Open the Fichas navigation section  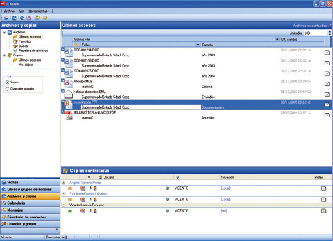30,183
